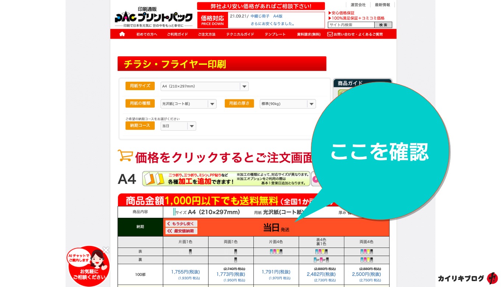Expand the 用紙の厚さ 標準(90kg) dropdown
Screen dimensions: 501x287
coord(288,104)
